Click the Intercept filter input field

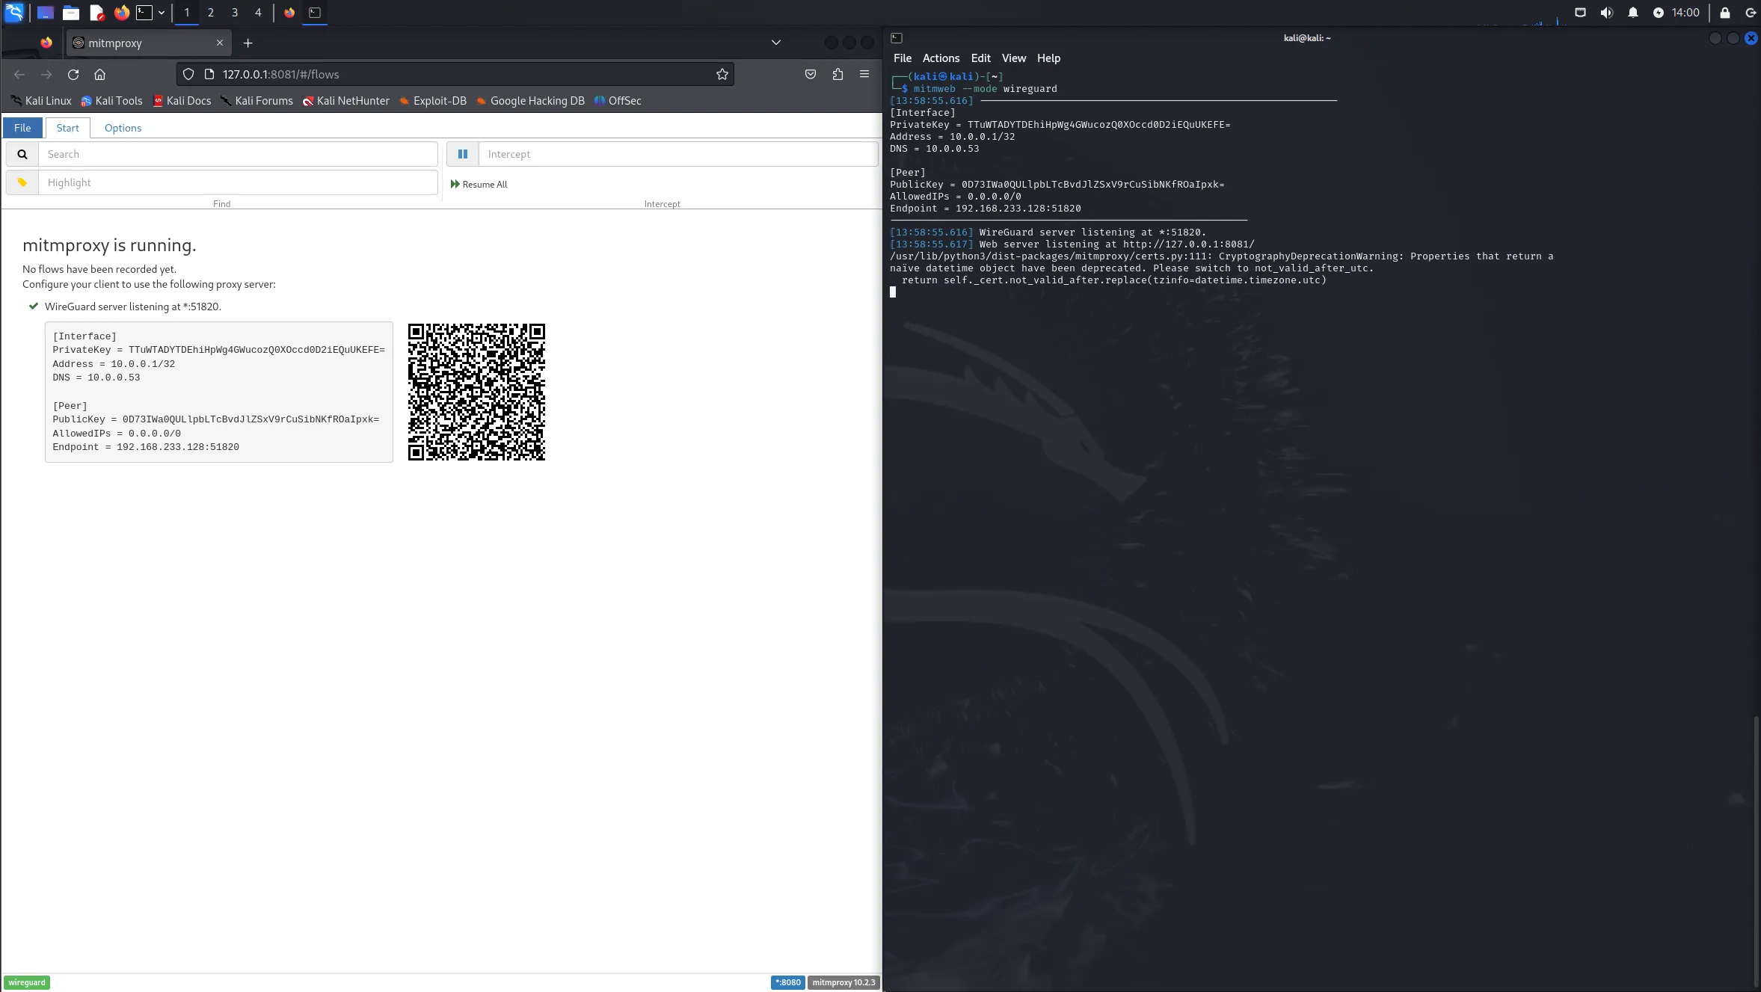tap(677, 154)
